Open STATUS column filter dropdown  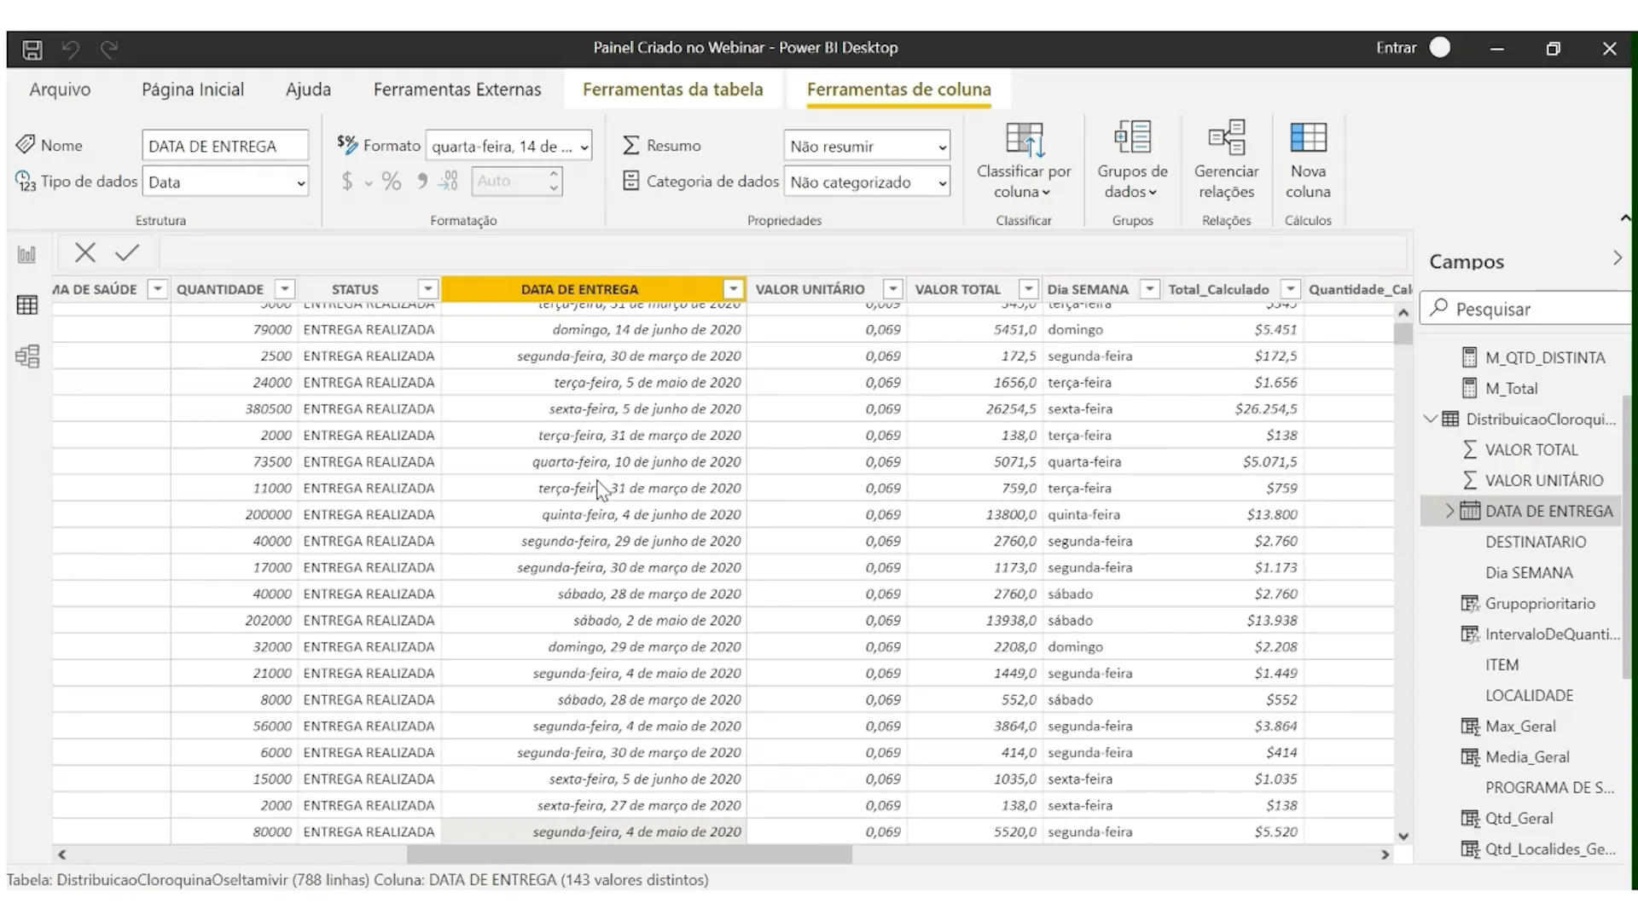(428, 289)
